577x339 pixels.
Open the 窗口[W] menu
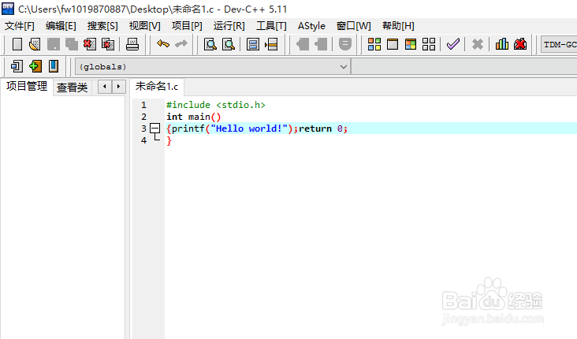coord(354,26)
